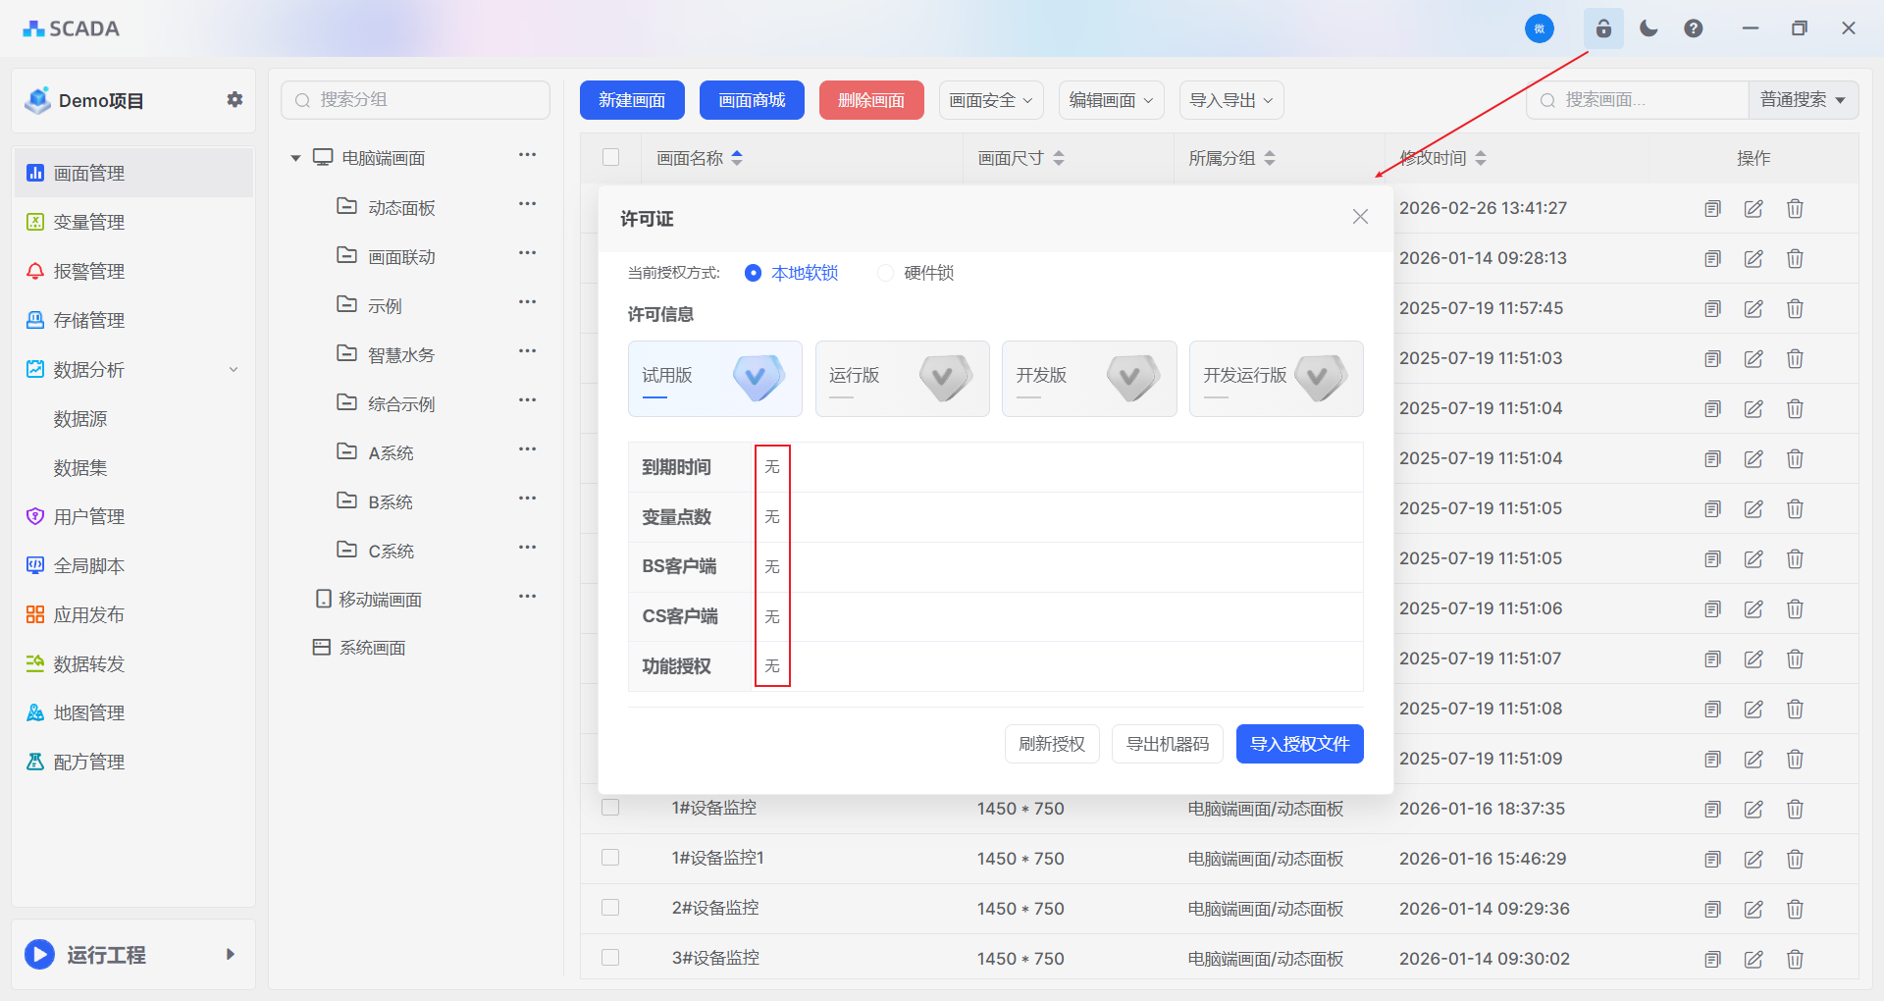The width and height of the screenshot is (1884, 1001).
Task: Select the 硬件锁 radio option
Action: point(886,273)
